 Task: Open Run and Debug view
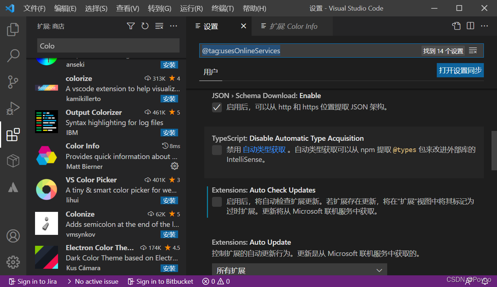(13, 108)
